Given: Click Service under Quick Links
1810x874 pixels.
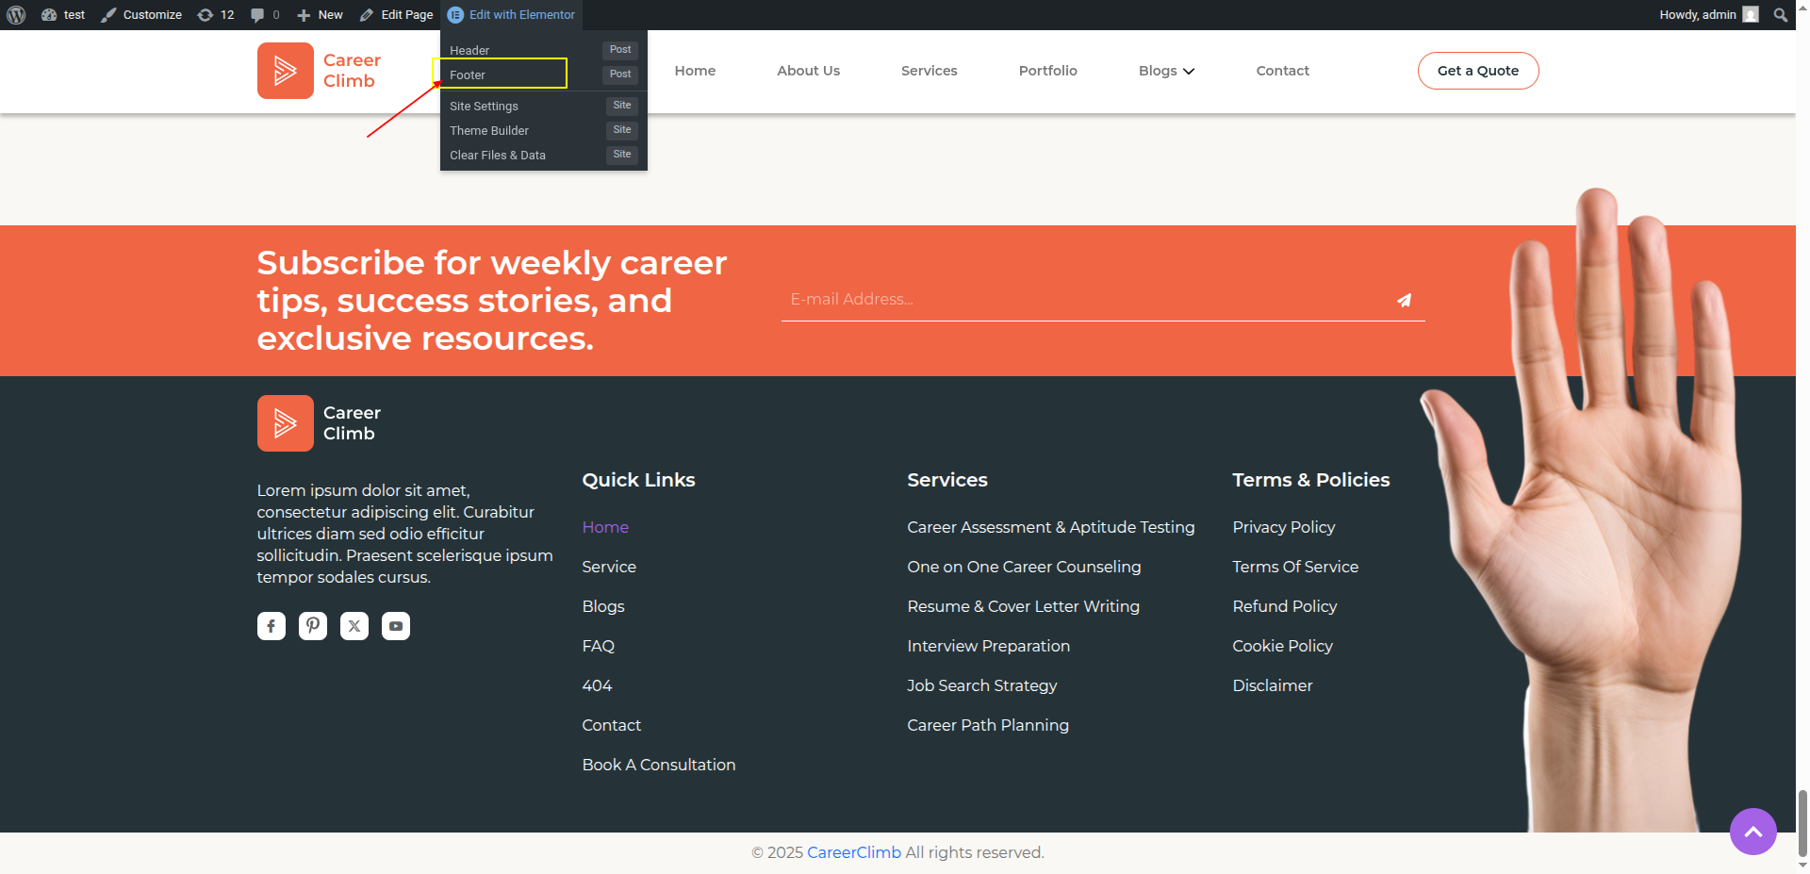Looking at the screenshot, I should click(x=609, y=567).
